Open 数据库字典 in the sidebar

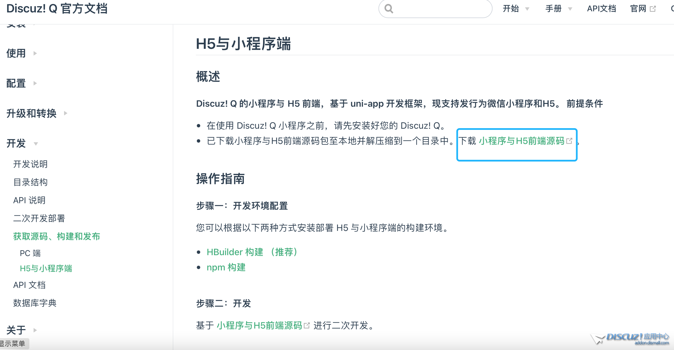35,303
